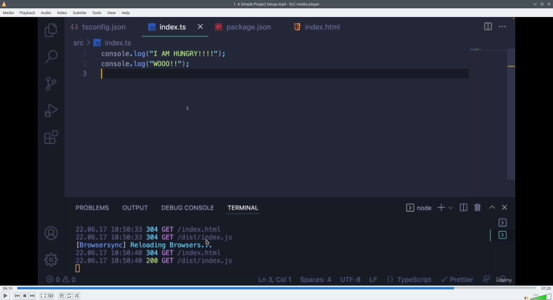The image size is (553, 300).
Task: Kill the terminal with the trash icon
Action: click(478, 207)
